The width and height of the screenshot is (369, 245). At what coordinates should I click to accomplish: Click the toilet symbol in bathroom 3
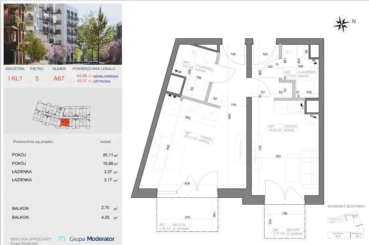[208, 58]
